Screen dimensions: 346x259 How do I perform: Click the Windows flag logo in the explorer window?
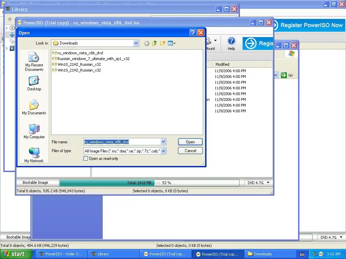click(291, 54)
